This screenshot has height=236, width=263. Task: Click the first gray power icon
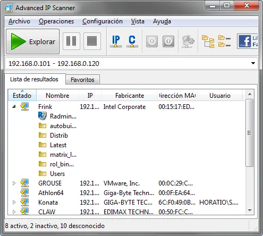coord(152,41)
